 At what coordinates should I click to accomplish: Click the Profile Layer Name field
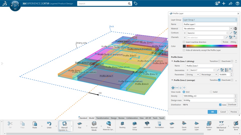[x=210, y=24]
